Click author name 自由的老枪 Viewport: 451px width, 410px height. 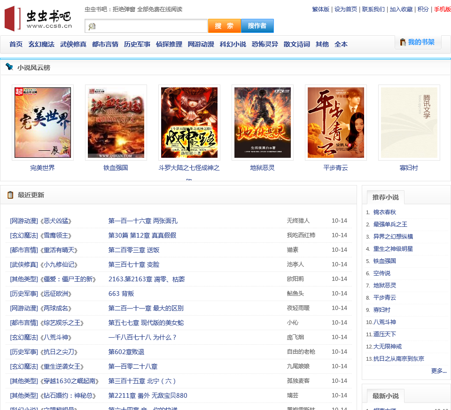point(301,352)
